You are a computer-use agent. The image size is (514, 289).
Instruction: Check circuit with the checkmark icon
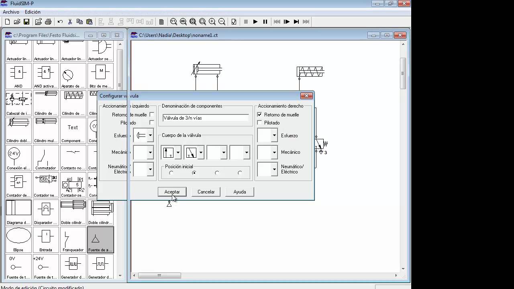coord(234,22)
